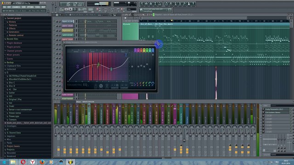Viewport: 294px width, 165px height.
Task: Switch to FL Studio taskbar icon
Action: point(70,162)
